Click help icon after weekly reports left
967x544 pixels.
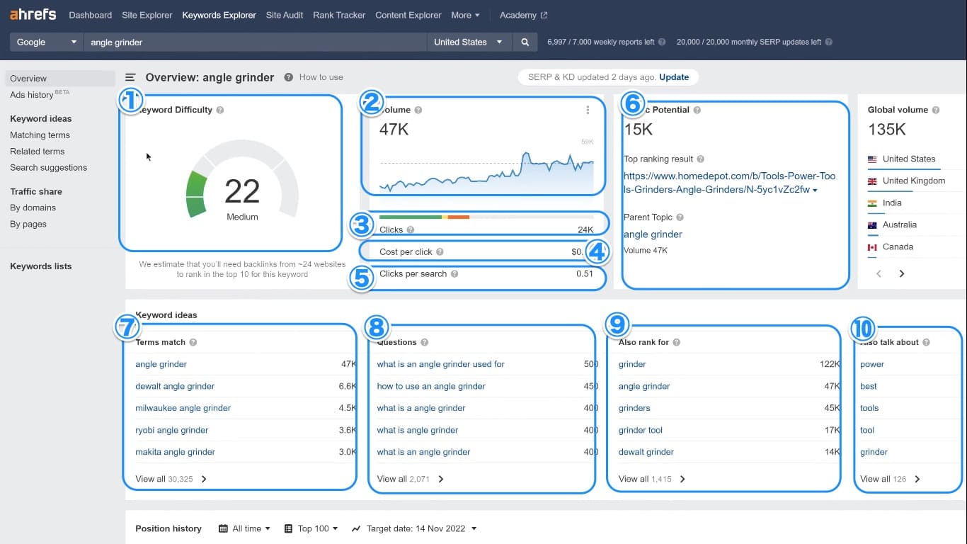(x=662, y=42)
